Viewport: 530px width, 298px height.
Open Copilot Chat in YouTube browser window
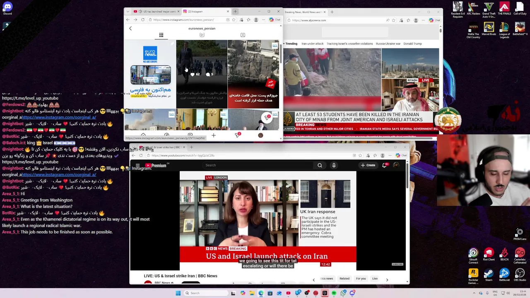tap(401, 156)
